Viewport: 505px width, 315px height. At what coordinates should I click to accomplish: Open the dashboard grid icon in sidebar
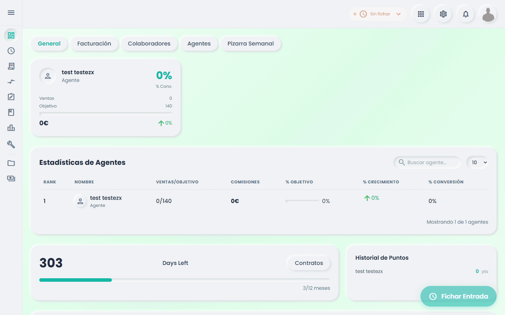[x=11, y=35]
